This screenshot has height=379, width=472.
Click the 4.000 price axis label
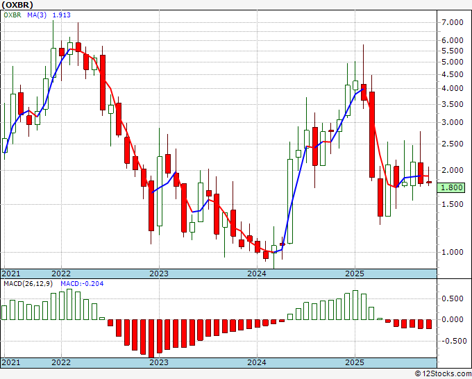(453, 89)
